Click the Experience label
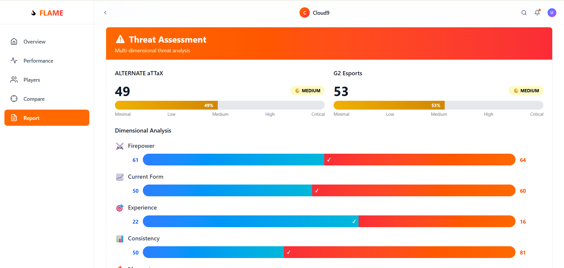The height and width of the screenshot is (268, 564). pos(142,207)
